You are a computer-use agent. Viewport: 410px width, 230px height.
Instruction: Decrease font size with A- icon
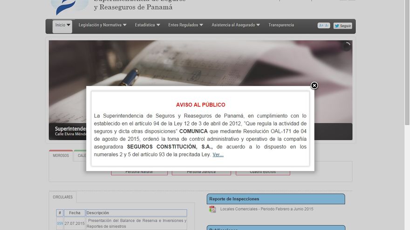327,26
